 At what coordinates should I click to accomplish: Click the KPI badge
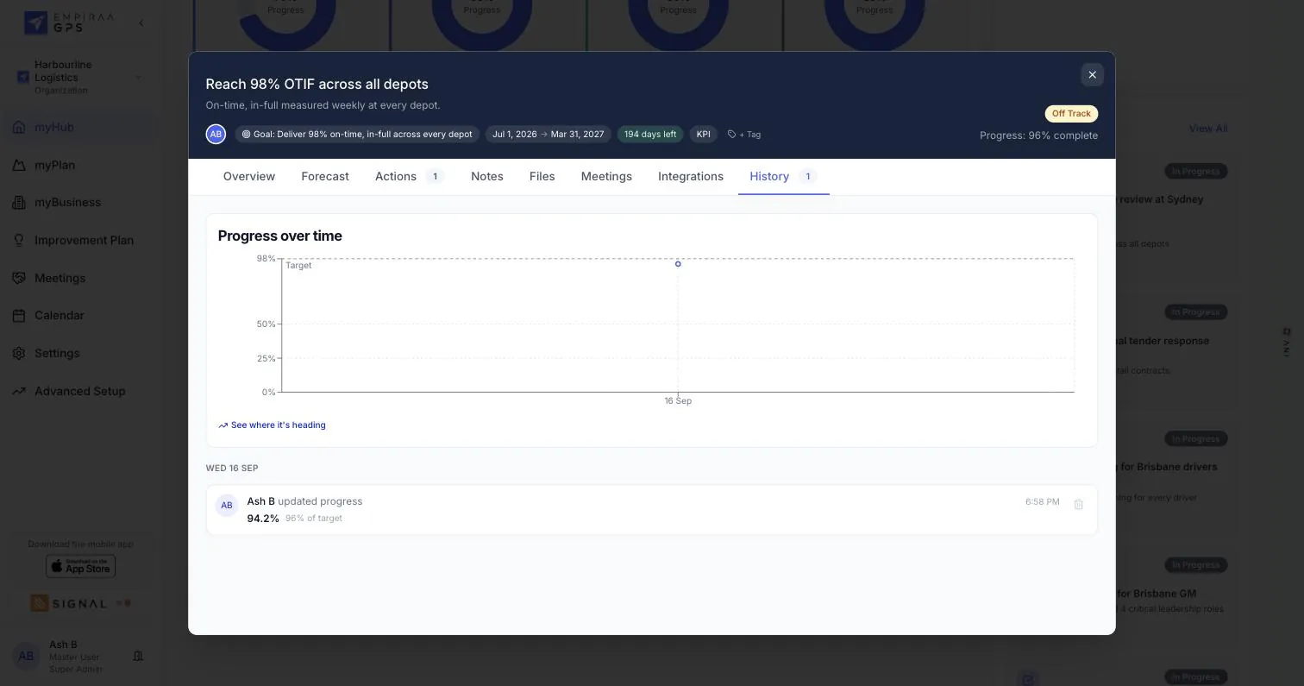pos(703,135)
